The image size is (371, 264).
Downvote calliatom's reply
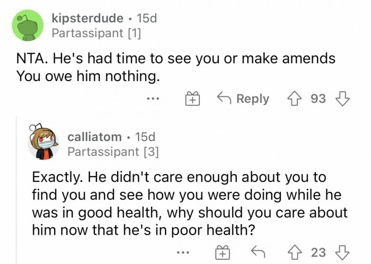[x=343, y=253]
